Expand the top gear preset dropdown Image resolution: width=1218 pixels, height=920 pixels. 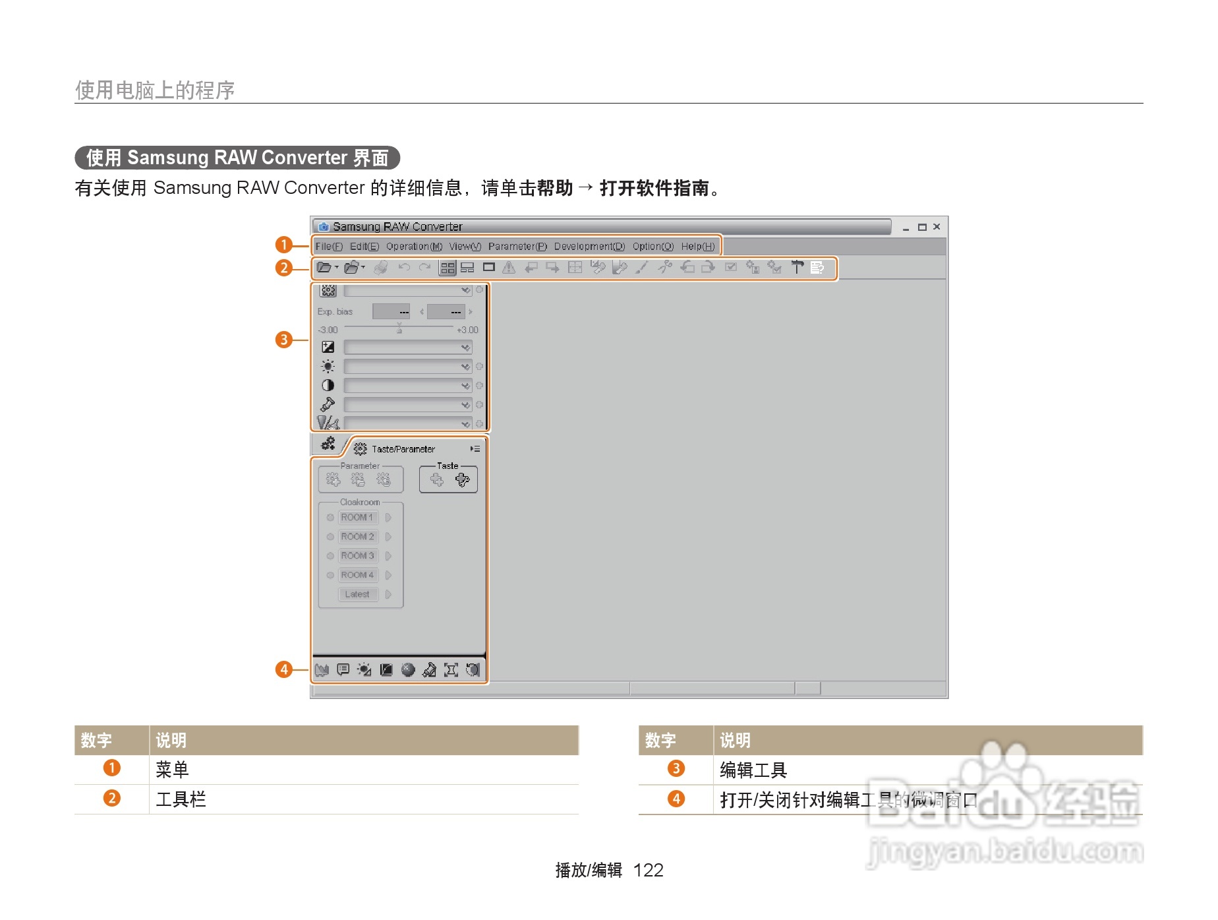point(408,290)
